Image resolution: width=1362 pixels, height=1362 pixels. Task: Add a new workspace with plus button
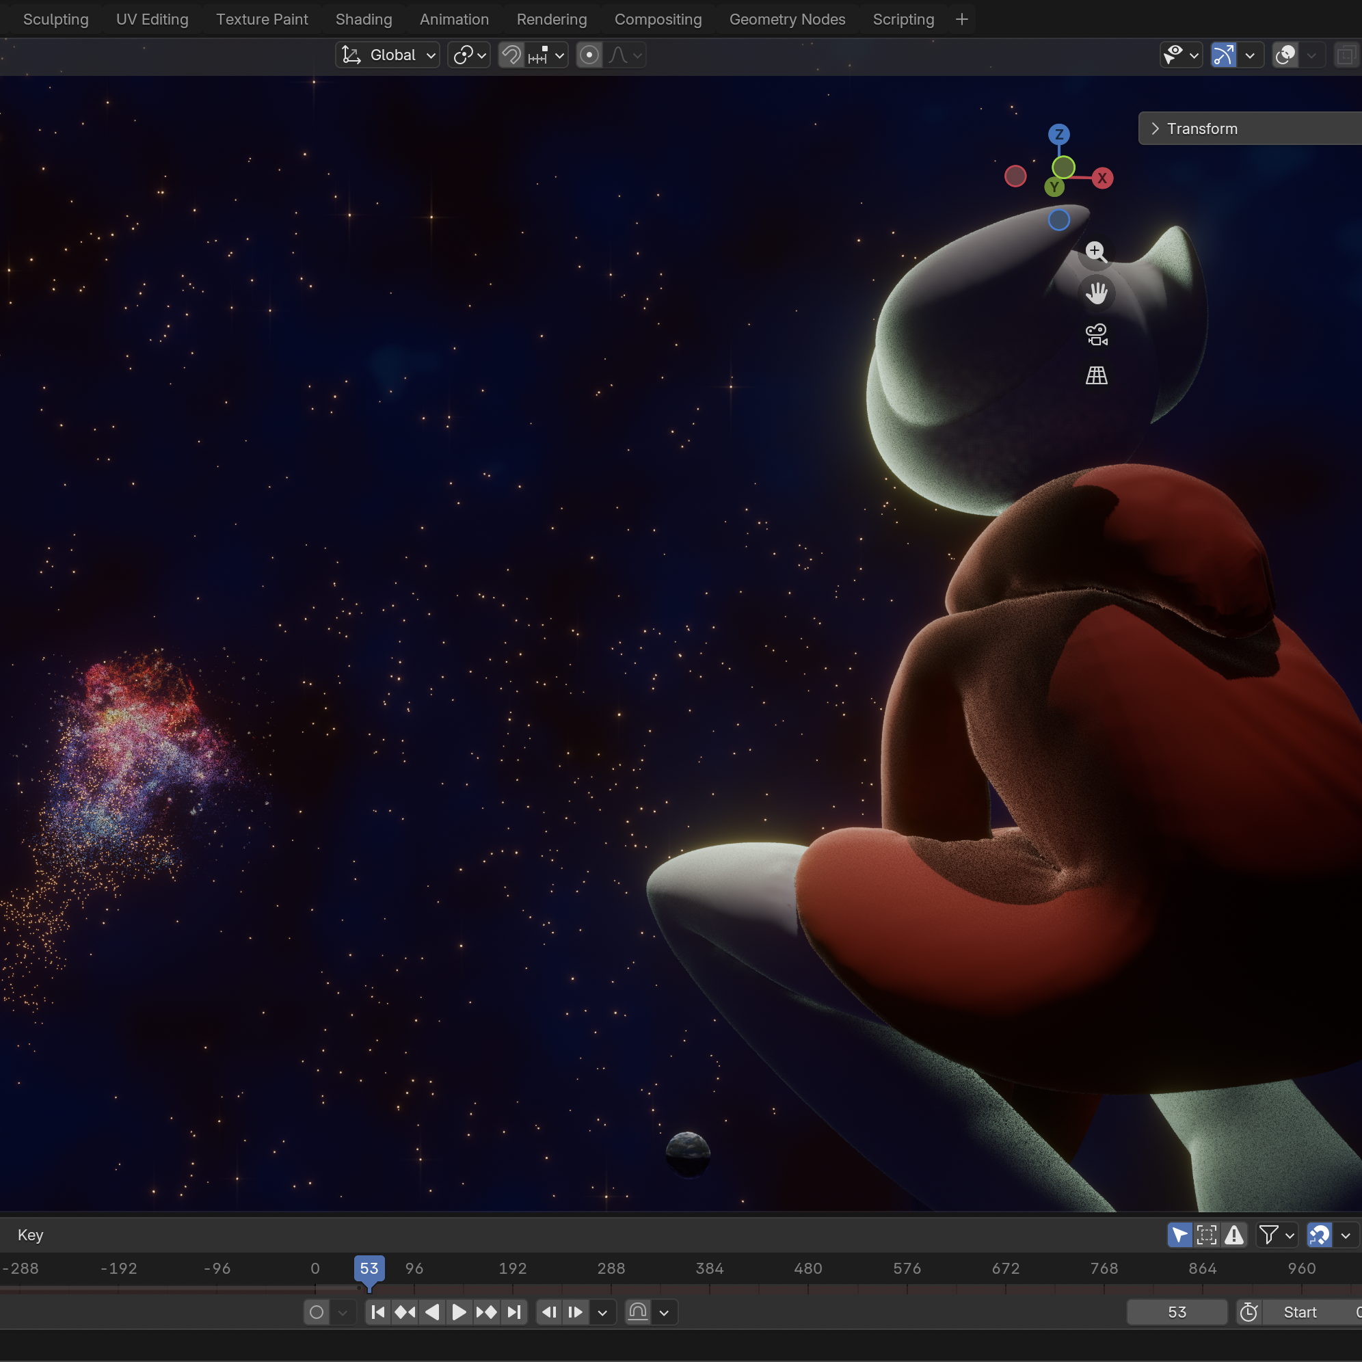[961, 19]
